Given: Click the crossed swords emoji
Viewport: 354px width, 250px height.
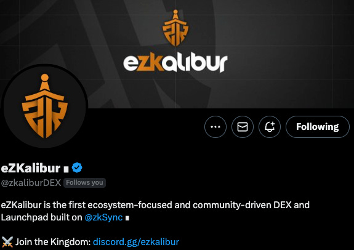Looking at the screenshot, I should [x=7, y=242].
